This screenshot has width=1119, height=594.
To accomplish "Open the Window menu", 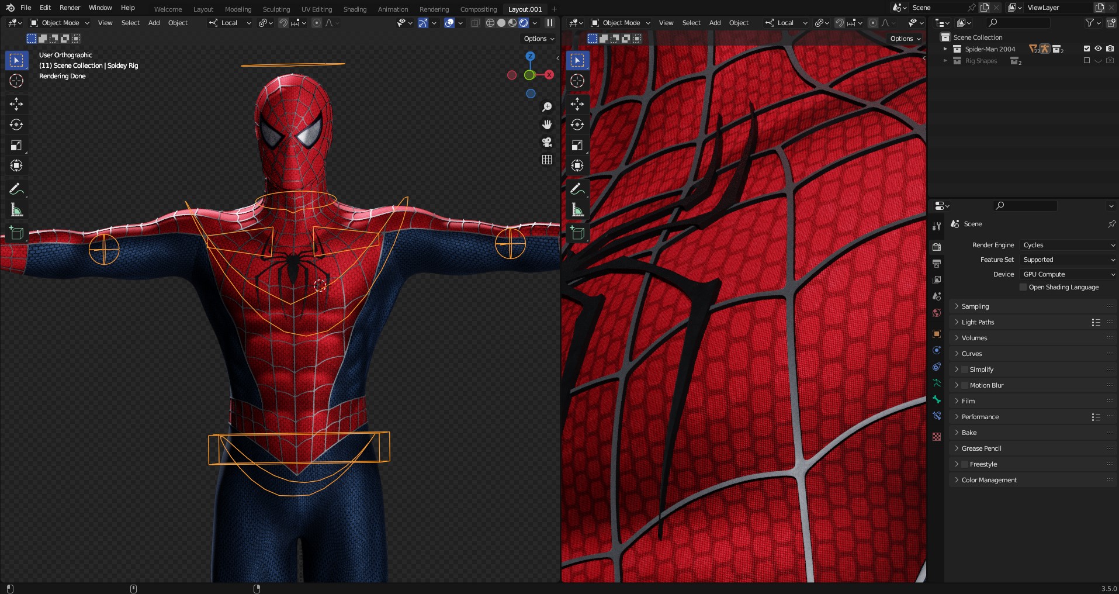I will 100,8.
